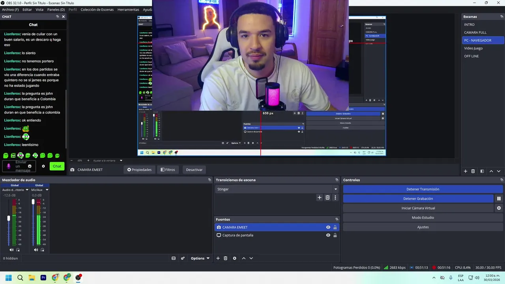Select CAMARA FULL scene
Viewport: 505px width, 284px height.
(483, 32)
